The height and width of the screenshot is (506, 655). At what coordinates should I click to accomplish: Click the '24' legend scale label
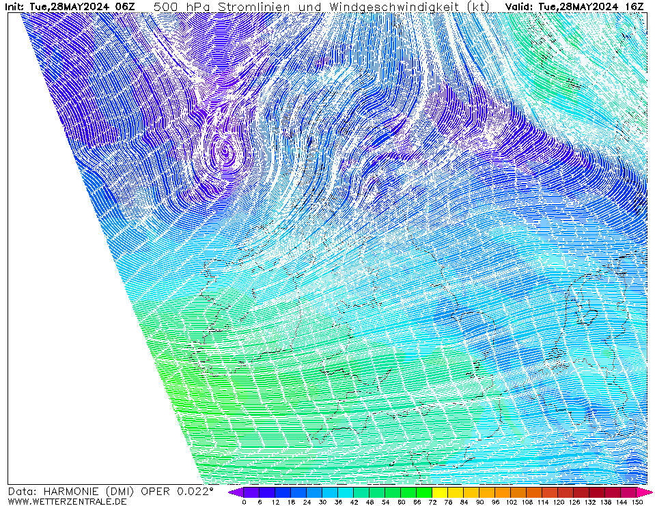307,502
